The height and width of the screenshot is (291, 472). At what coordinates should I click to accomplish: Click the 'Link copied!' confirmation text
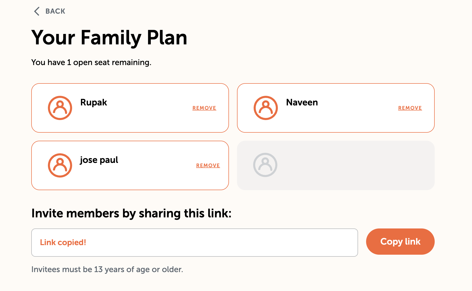pos(63,243)
